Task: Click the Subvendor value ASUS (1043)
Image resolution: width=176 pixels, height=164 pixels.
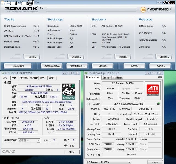Action: pos(146,109)
